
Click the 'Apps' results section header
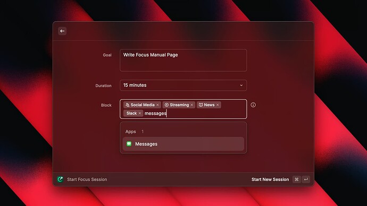[131, 132]
